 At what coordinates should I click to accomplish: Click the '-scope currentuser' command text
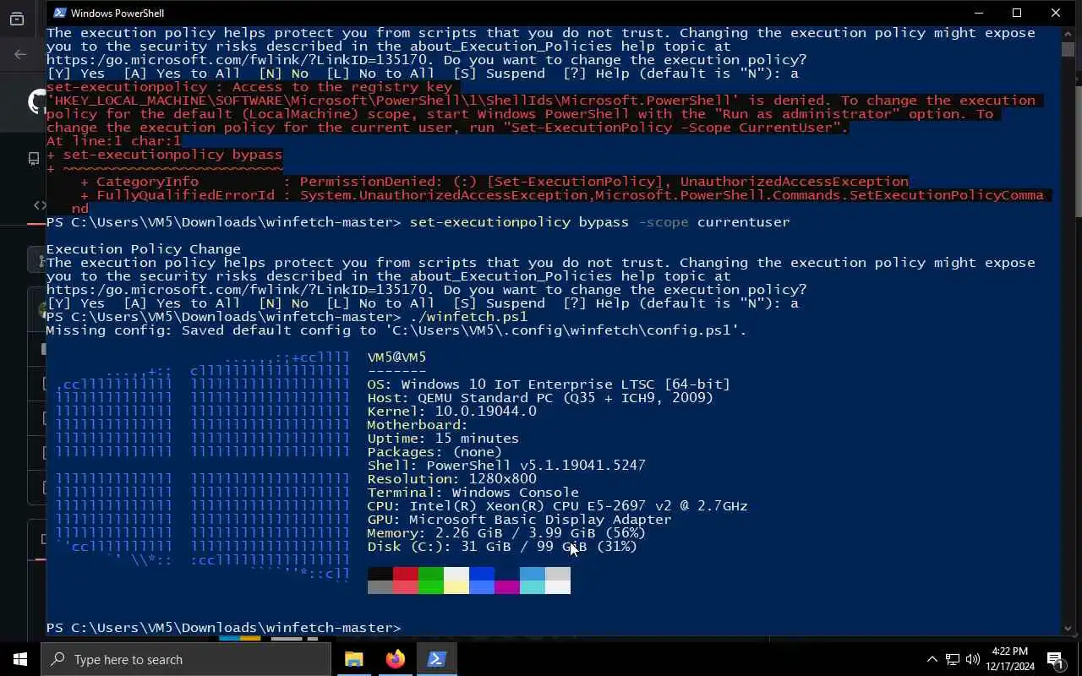[713, 222]
